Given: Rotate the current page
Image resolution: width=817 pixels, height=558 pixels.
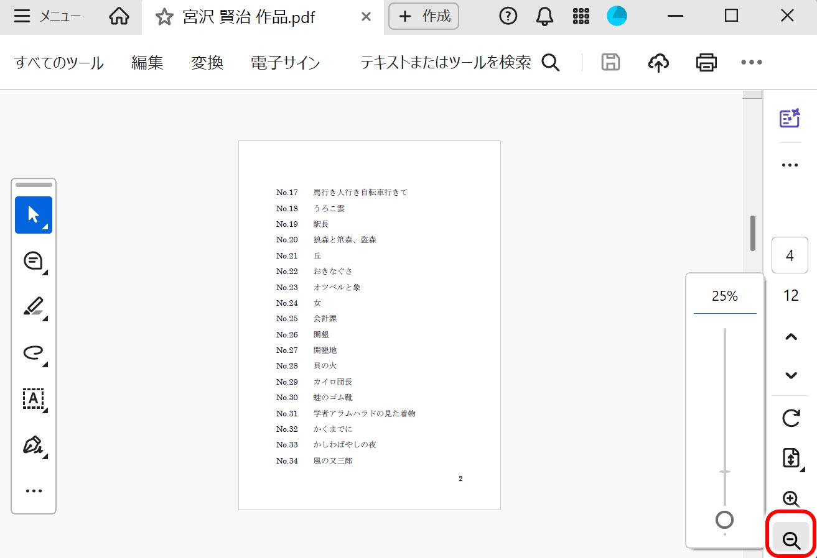Looking at the screenshot, I should (790, 418).
